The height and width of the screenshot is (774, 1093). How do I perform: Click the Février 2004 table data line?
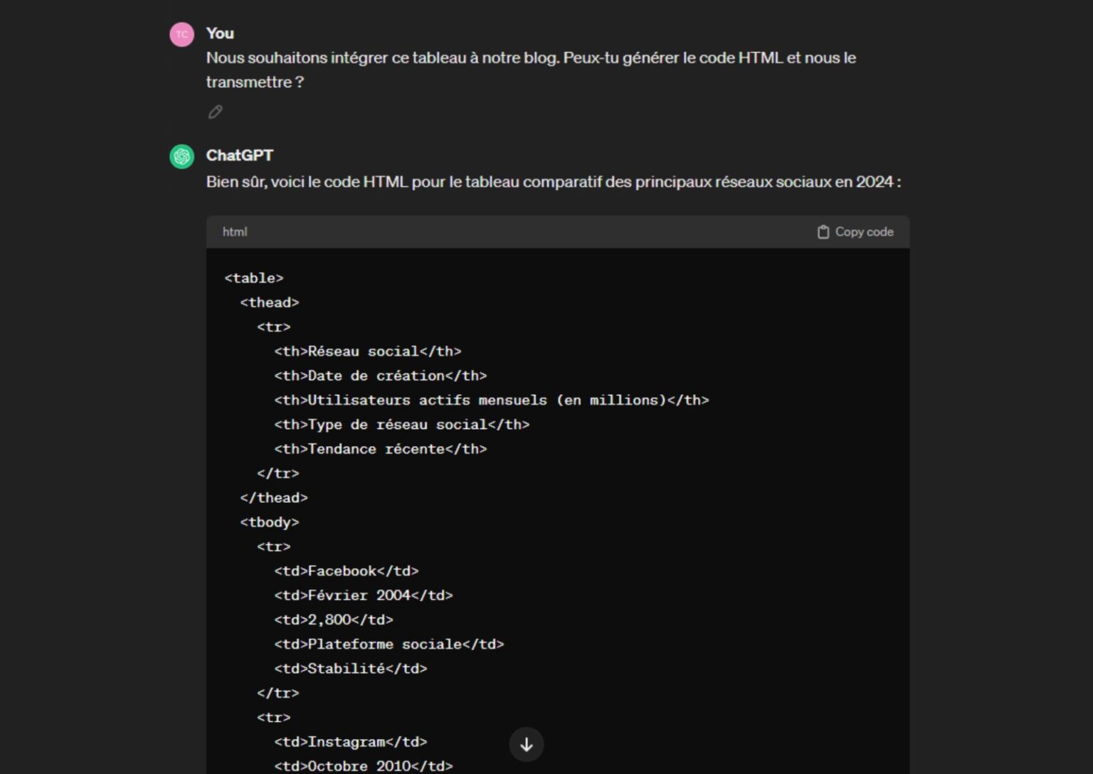(364, 595)
